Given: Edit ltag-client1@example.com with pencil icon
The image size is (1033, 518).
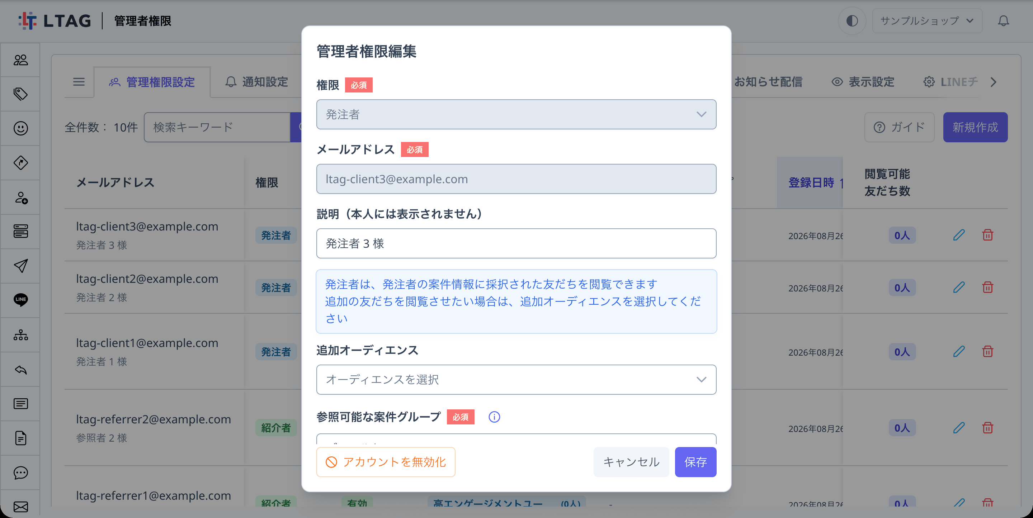Looking at the screenshot, I should (x=959, y=352).
